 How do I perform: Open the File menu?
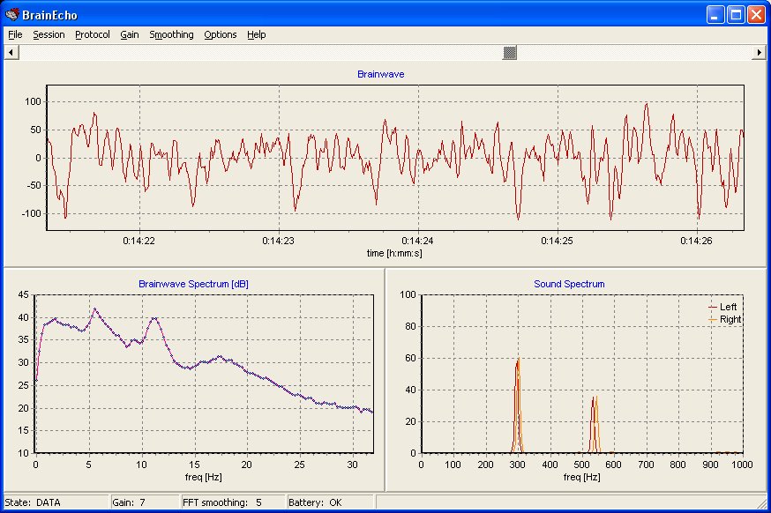click(15, 34)
